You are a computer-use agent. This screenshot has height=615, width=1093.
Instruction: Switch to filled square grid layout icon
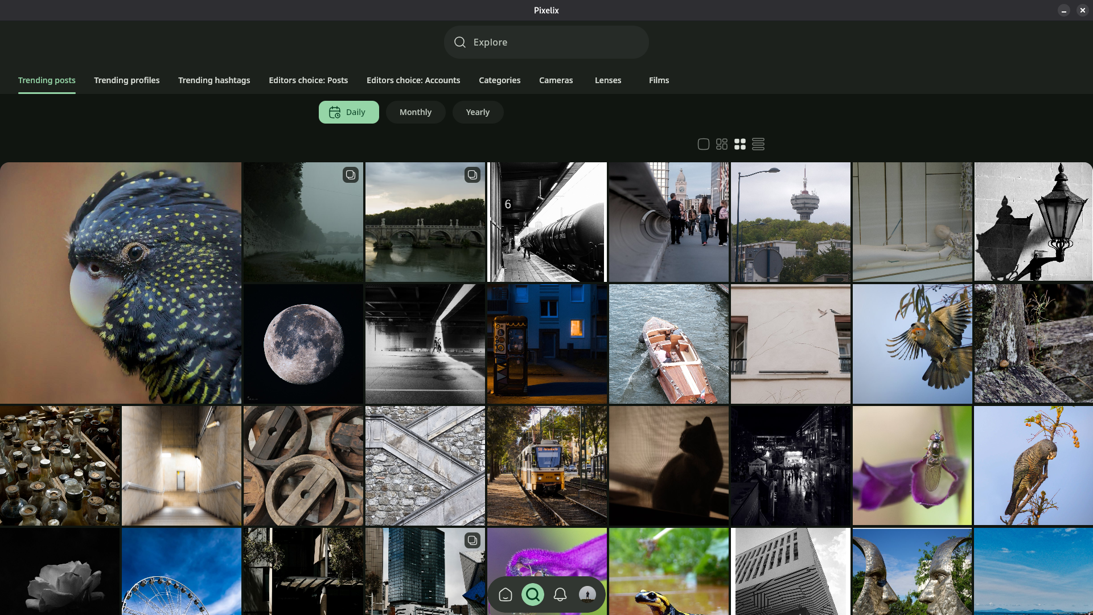[x=740, y=144]
